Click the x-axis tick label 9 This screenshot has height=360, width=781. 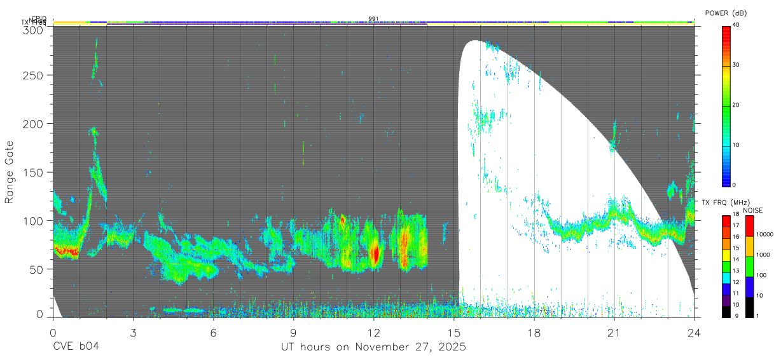click(294, 332)
